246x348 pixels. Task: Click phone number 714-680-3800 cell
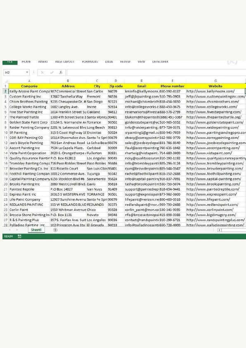[173, 153]
